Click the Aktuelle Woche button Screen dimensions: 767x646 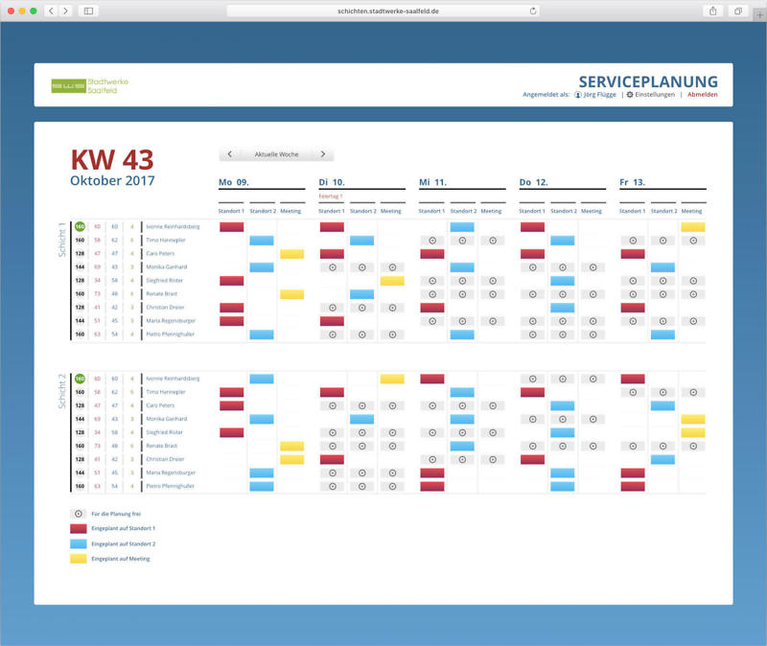coord(276,154)
